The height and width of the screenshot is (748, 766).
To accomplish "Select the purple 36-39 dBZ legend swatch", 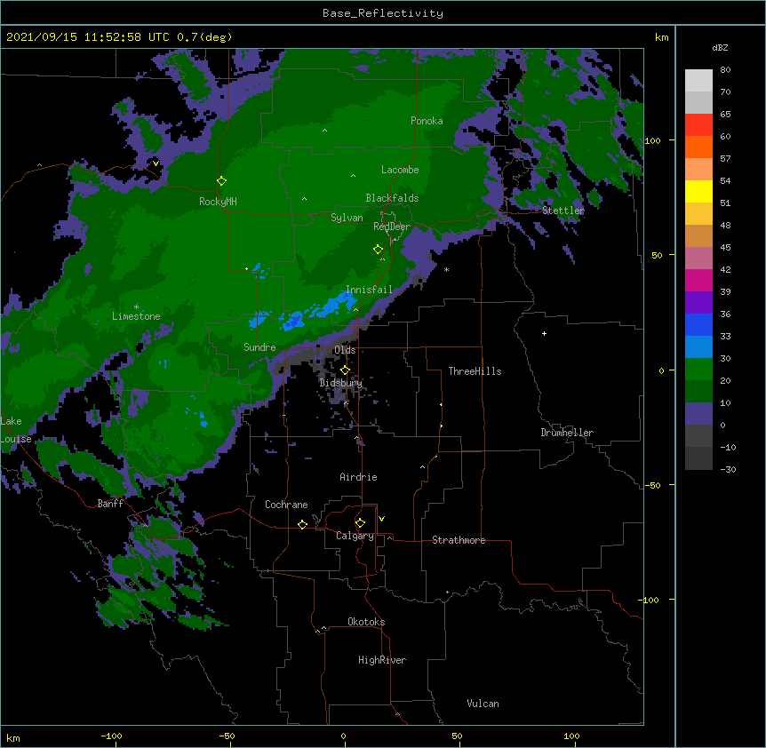I will [698, 303].
